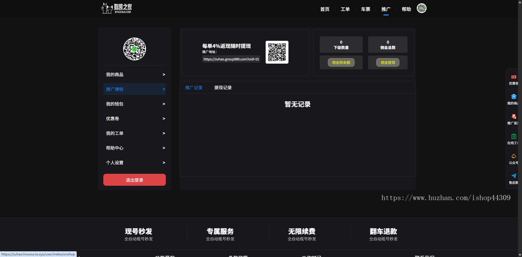
Task: Open the 车票 navigation item
Action: coord(365,9)
